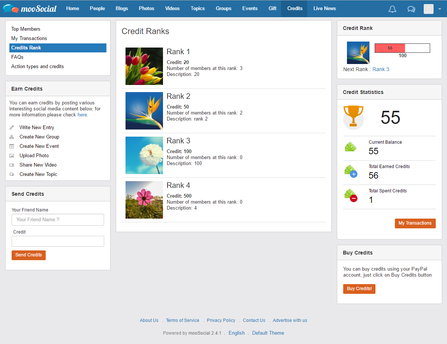Click the Buy Credits! button
447x344 pixels.
(x=359, y=289)
